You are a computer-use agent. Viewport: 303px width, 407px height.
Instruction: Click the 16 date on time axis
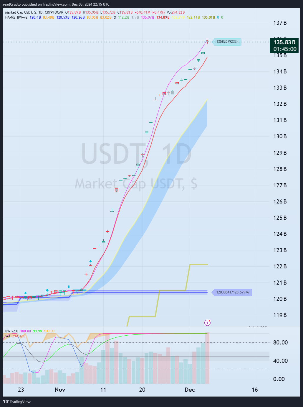tap(255, 390)
